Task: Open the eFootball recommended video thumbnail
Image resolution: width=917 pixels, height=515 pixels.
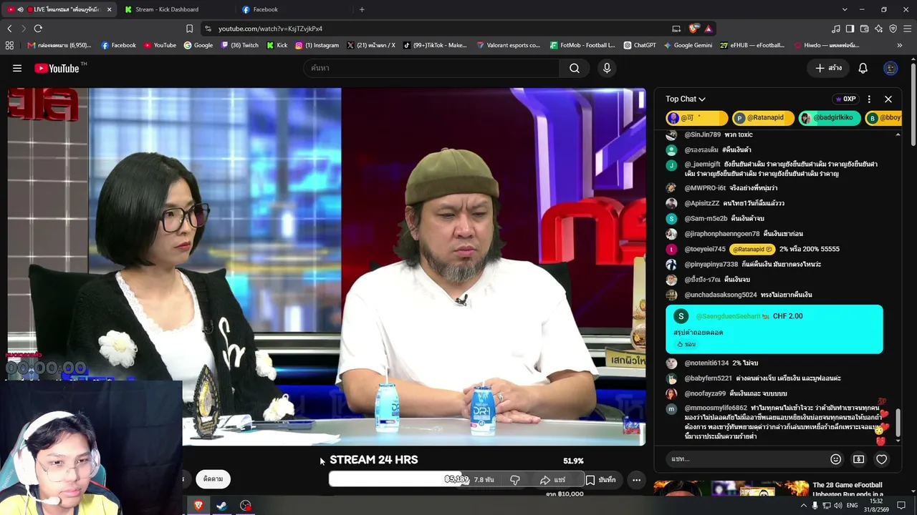Action: pos(731,489)
